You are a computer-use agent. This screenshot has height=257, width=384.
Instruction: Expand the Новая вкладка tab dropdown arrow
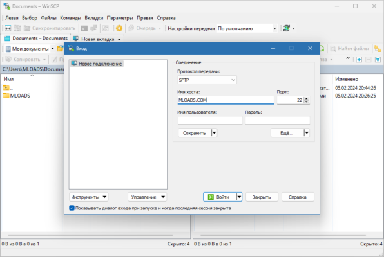click(119, 39)
